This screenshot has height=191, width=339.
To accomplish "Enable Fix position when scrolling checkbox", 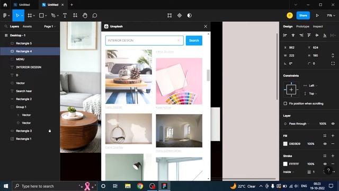I will (x=285, y=103).
